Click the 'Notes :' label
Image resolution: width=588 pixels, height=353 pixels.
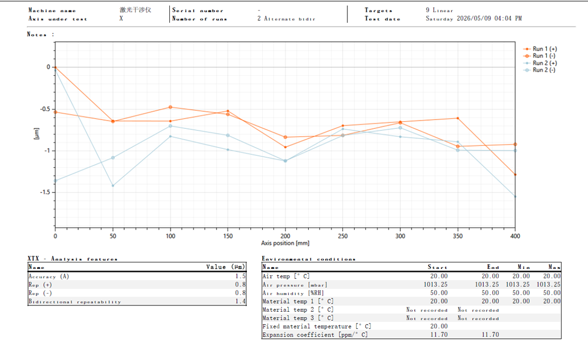[x=41, y=34]
